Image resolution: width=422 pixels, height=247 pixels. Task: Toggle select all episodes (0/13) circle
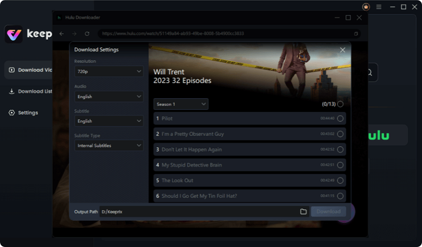pos(340,104)
